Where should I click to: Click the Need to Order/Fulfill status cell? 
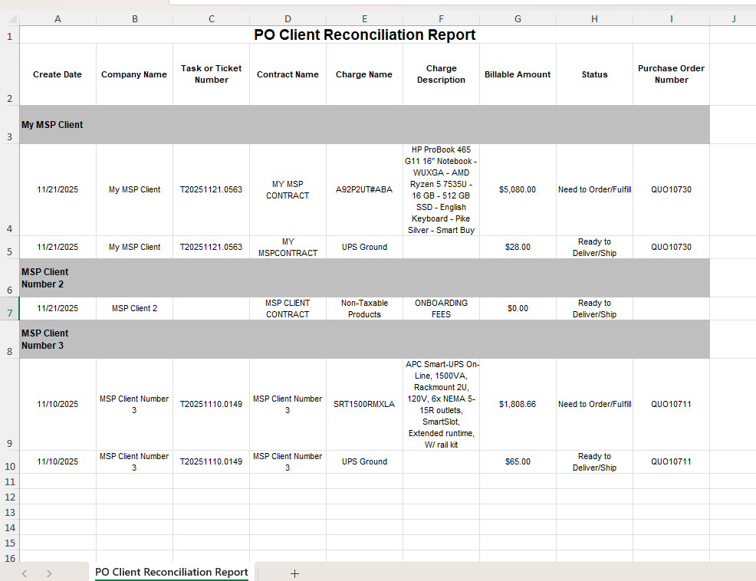coord(594,189)
